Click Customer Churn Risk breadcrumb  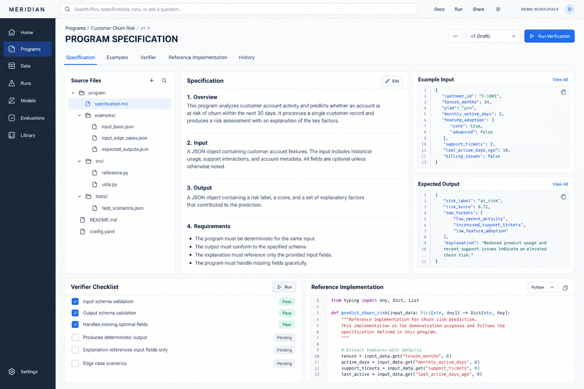click(x=113, y=28)
